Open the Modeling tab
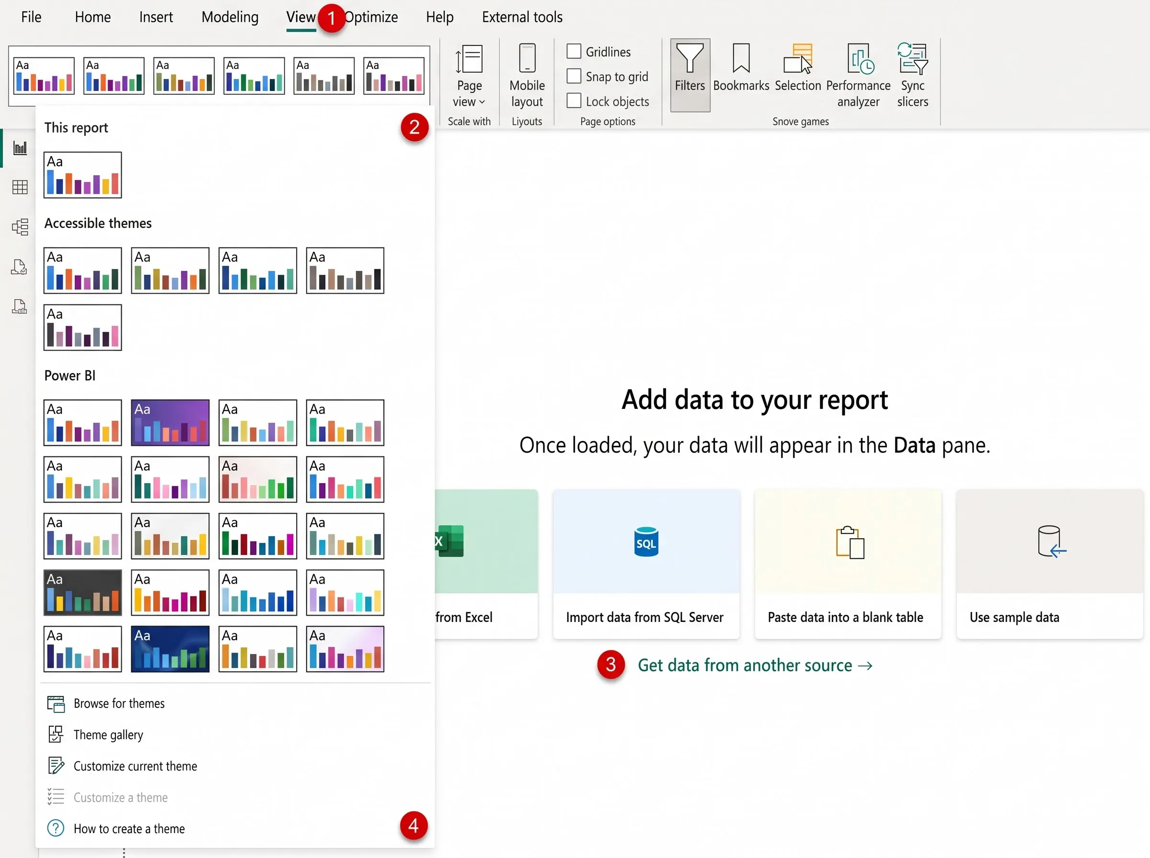Viewport: 1150px width, 858px height. pyautogui.click(x=230, y=17)
